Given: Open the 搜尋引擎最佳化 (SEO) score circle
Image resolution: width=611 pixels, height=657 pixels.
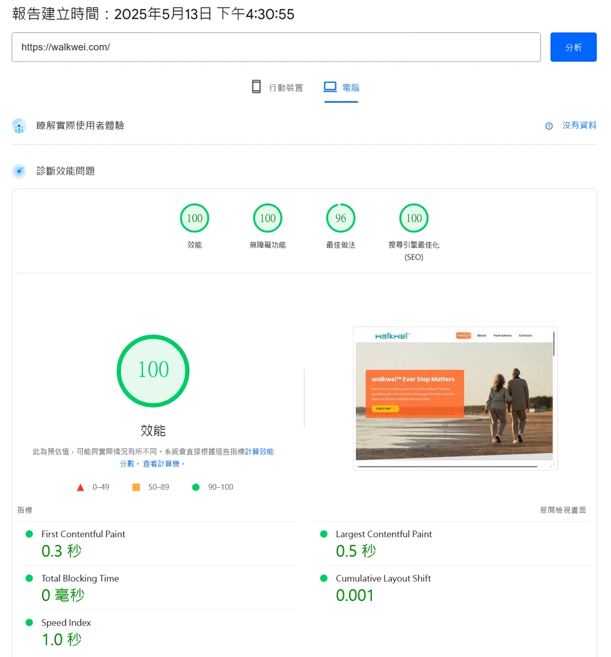Looking at the screenshot, I should click(x=413, y=218).
